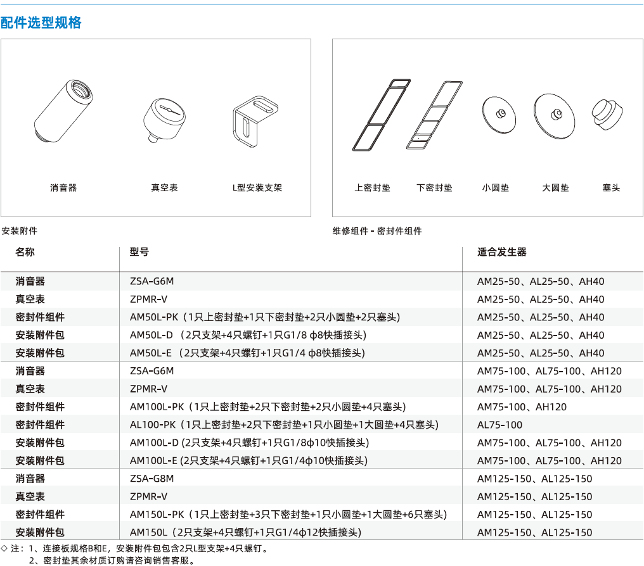
Task: Click the small round pad (小圆垫) drawing
Action: pos(499,115)
